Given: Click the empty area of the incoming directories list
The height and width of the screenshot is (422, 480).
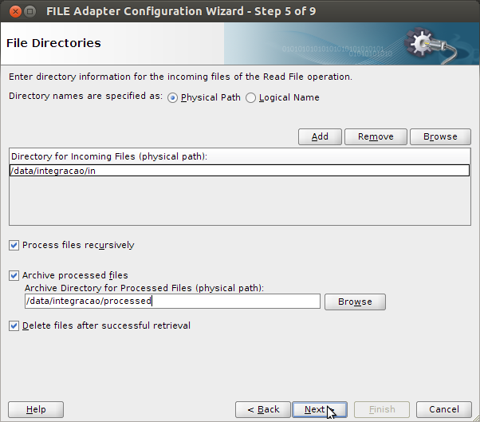Looking at the screenshot, I should click(x=239, y=200).
